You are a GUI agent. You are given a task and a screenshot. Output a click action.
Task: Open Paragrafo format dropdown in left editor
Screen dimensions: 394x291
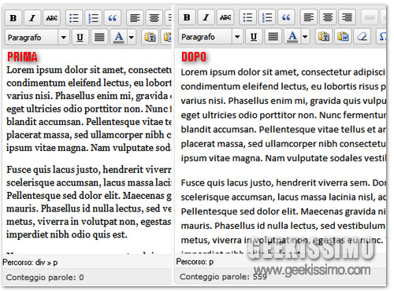37,38
